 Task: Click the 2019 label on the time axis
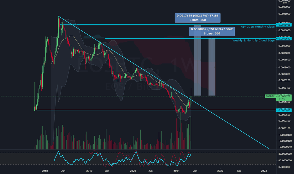(x=89, y=171)
